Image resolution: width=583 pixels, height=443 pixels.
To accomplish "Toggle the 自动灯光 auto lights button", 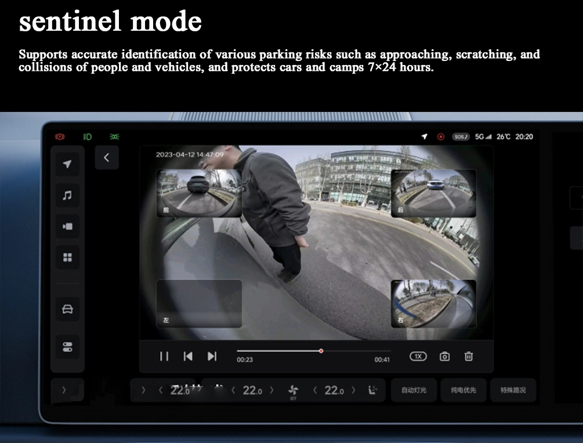I will pyautogui.click(x=414, y=390).
